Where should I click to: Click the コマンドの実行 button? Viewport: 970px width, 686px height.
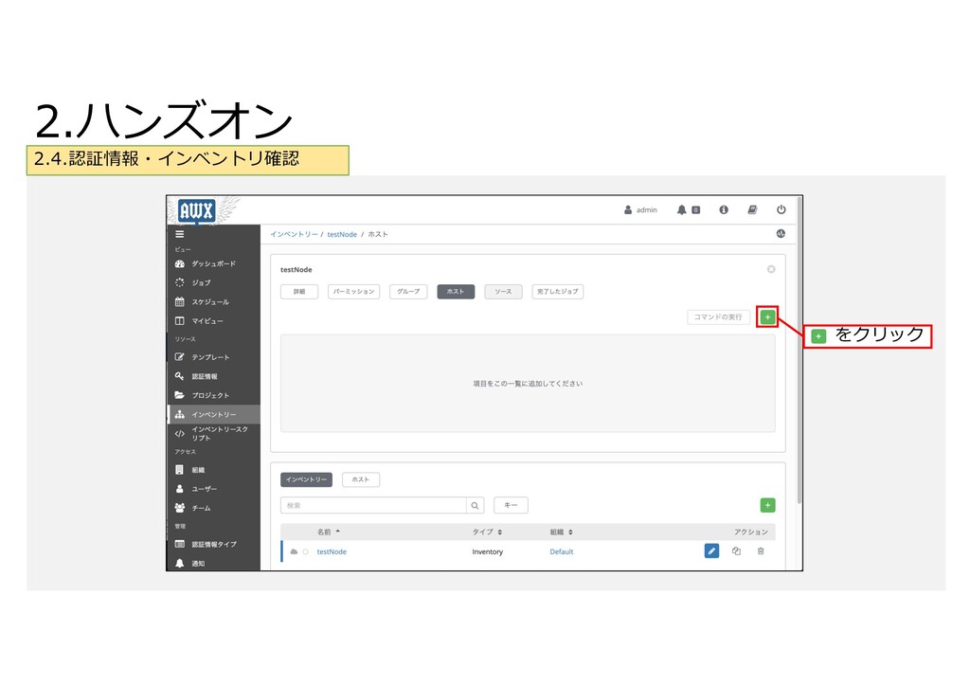tap(718, 316)
